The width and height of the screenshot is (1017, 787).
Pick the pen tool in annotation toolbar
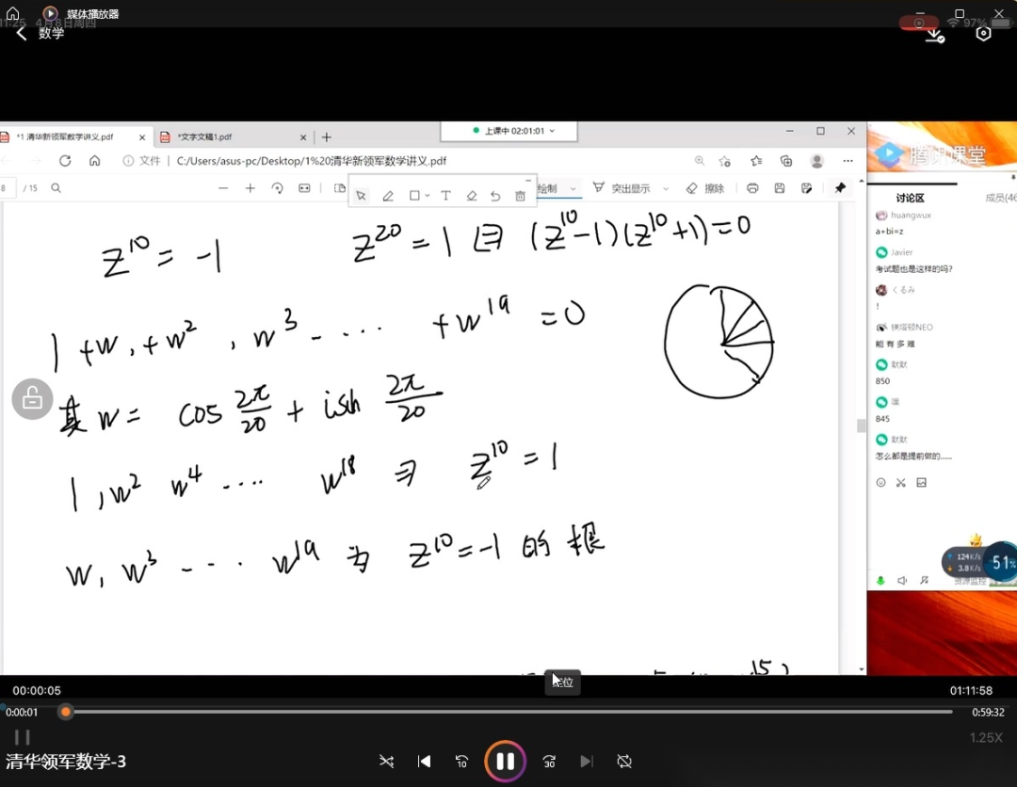387,196
